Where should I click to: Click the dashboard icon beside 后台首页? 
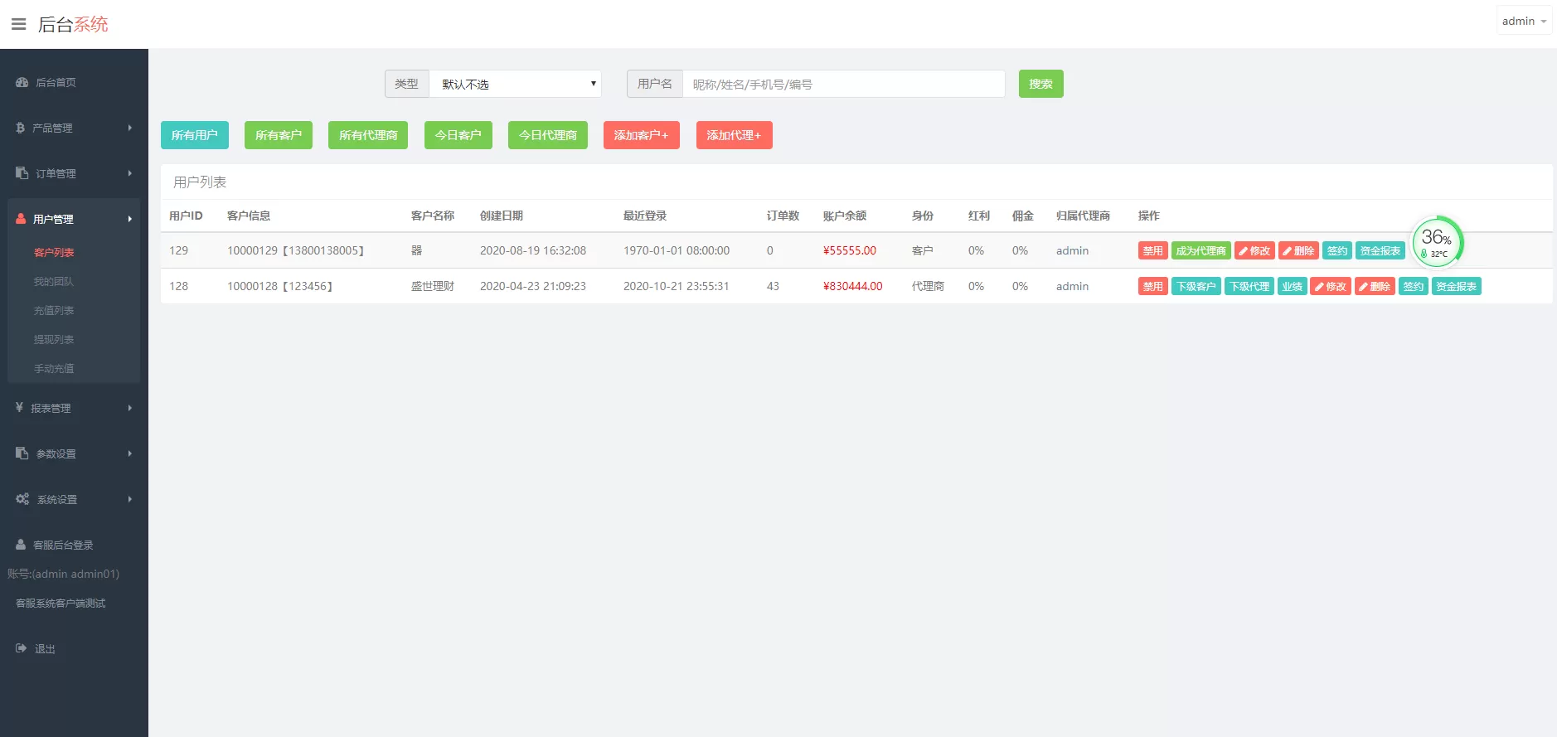point(22,82)
